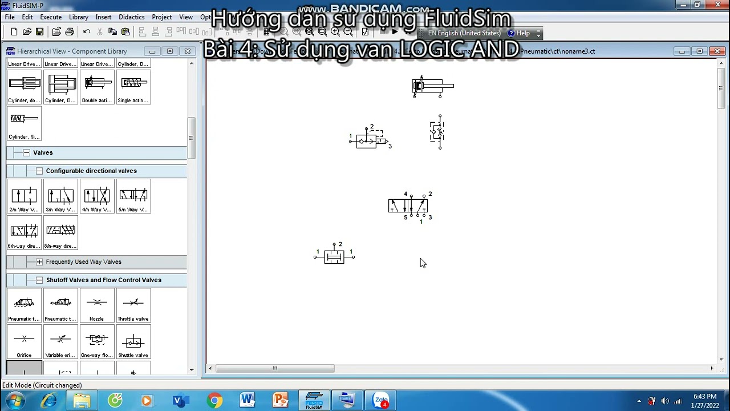Click the two-pressure AND valve on canvas
Screen dimensions: 730x411
point(334,256)
